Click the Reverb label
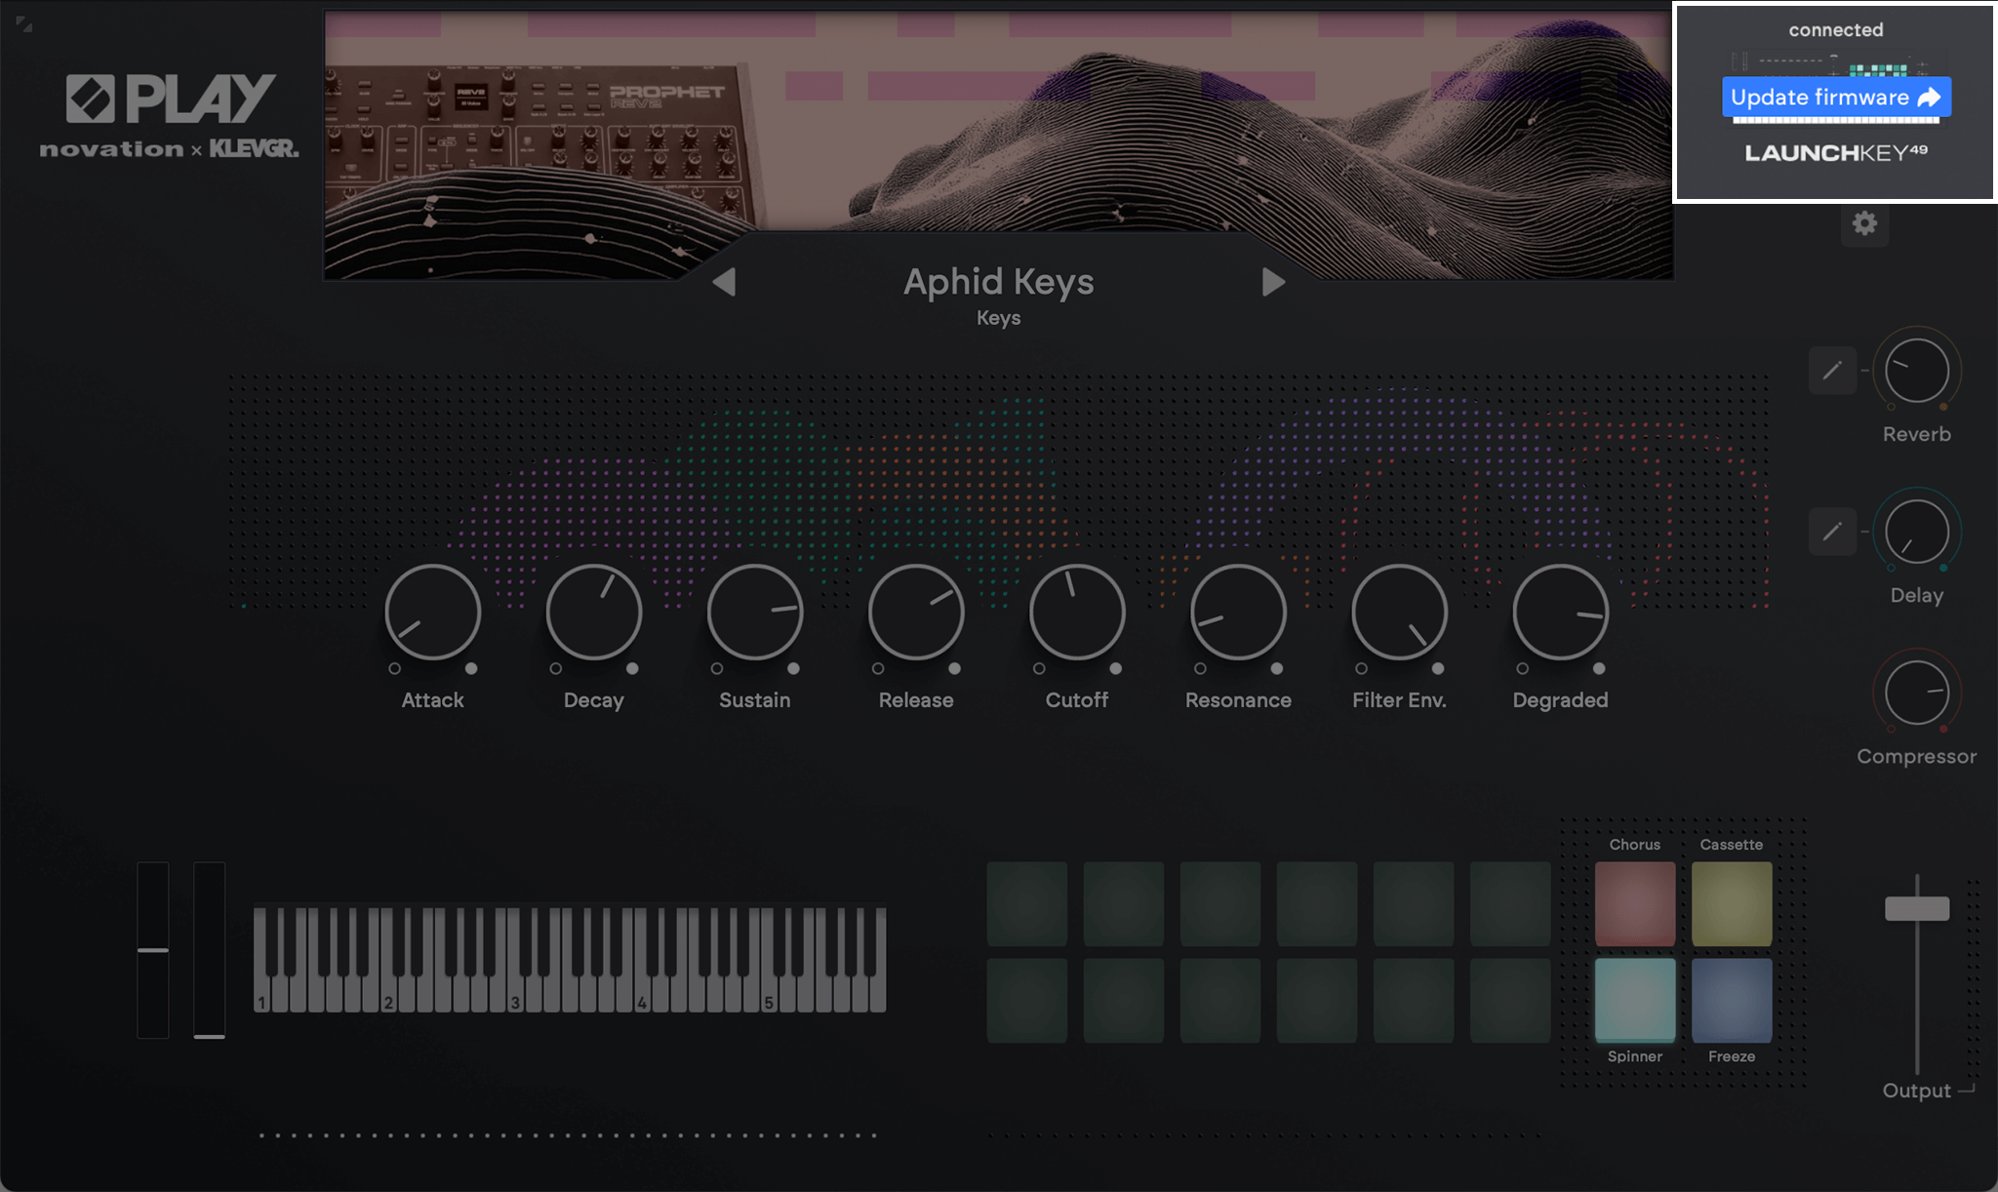 1916,434
